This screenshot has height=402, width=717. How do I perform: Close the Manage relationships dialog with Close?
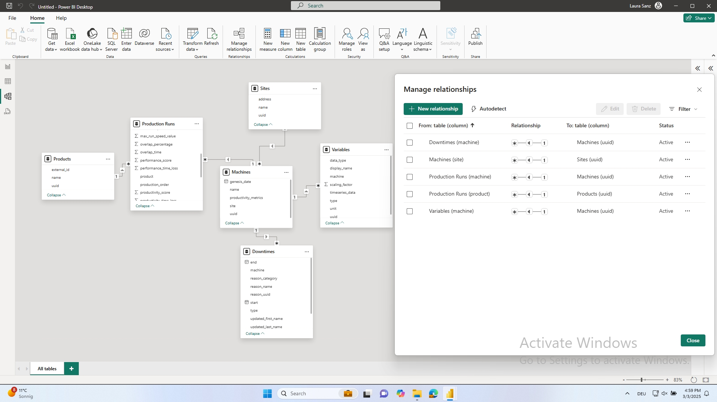pyautogui.click(x=693, y=340)
